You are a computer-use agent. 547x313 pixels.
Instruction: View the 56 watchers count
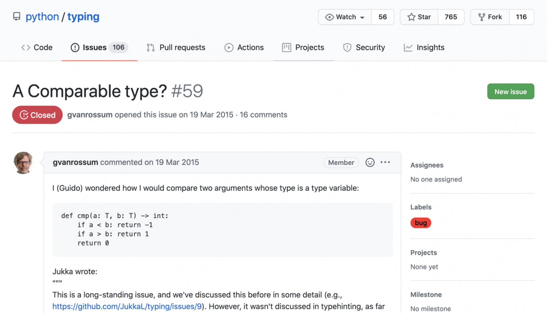pos(383,17)
